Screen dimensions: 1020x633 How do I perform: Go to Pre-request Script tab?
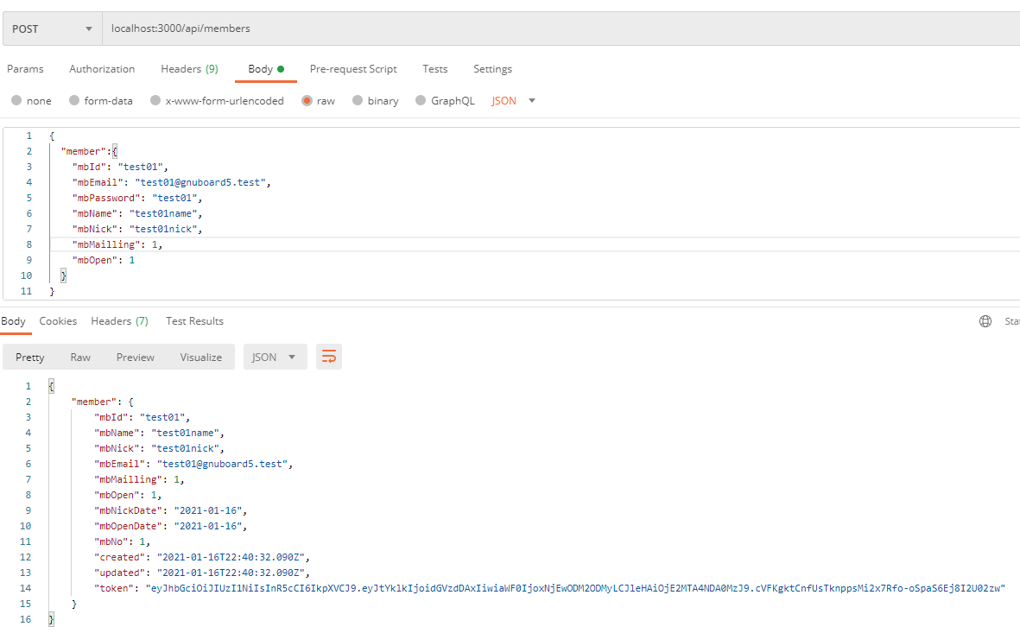353,69
